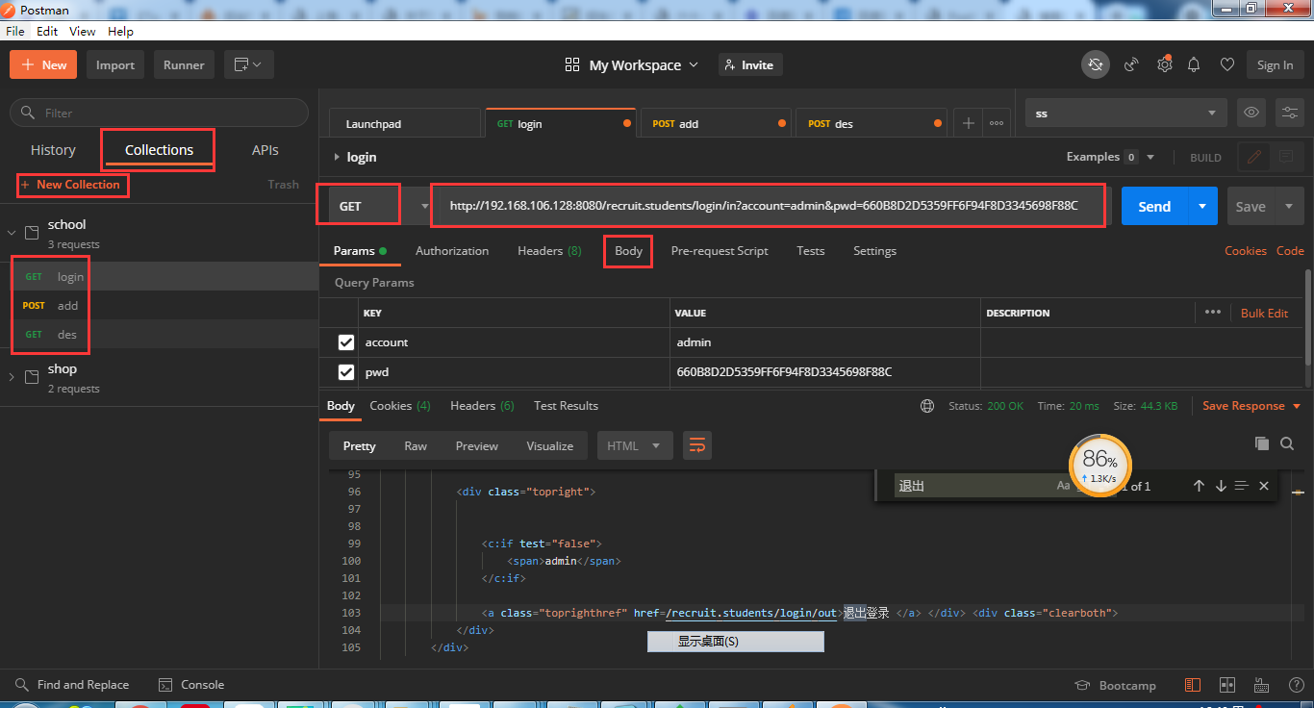The image size is (1314, 708).
Task: Toggle the sidebar icon in the status bar
Action: (1193, 685)
